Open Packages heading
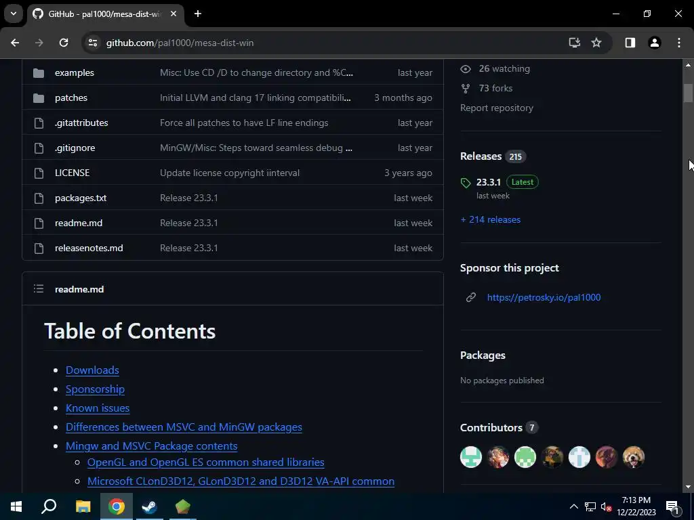Viewport: 694px width, 520px height. (483, 355)
